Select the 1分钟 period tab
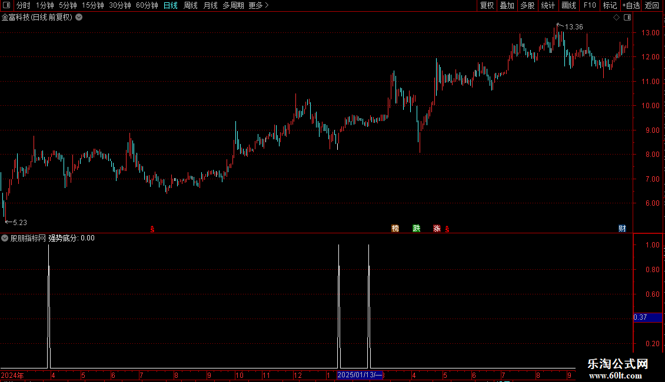 45,5
